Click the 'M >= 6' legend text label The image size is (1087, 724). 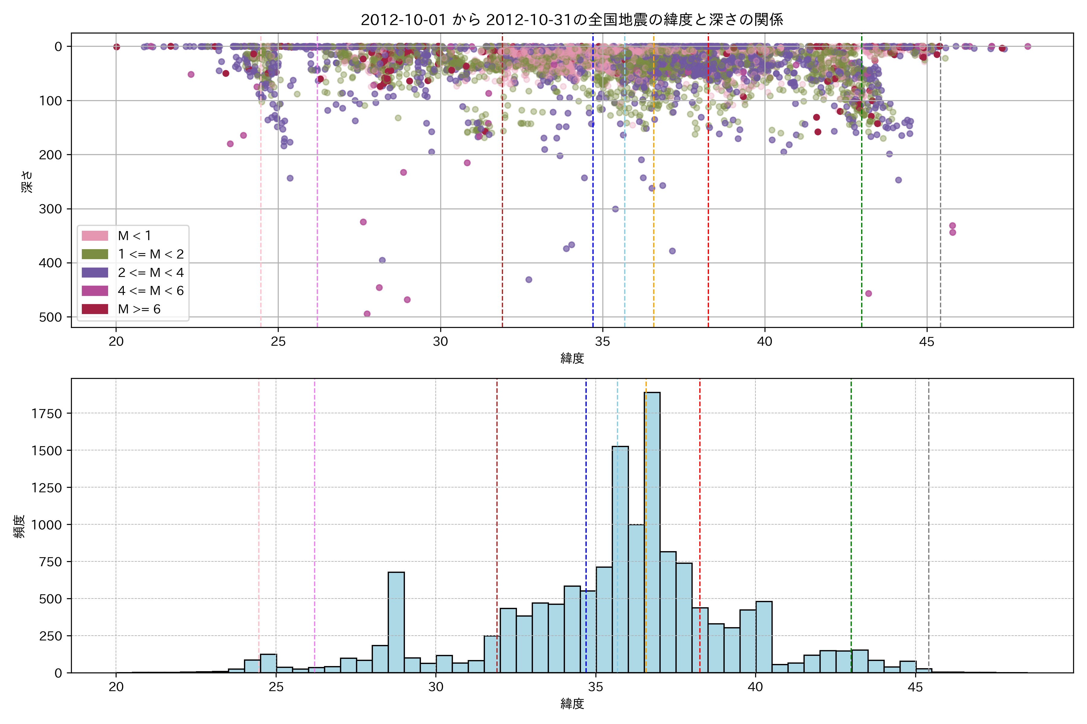(139, 310)
